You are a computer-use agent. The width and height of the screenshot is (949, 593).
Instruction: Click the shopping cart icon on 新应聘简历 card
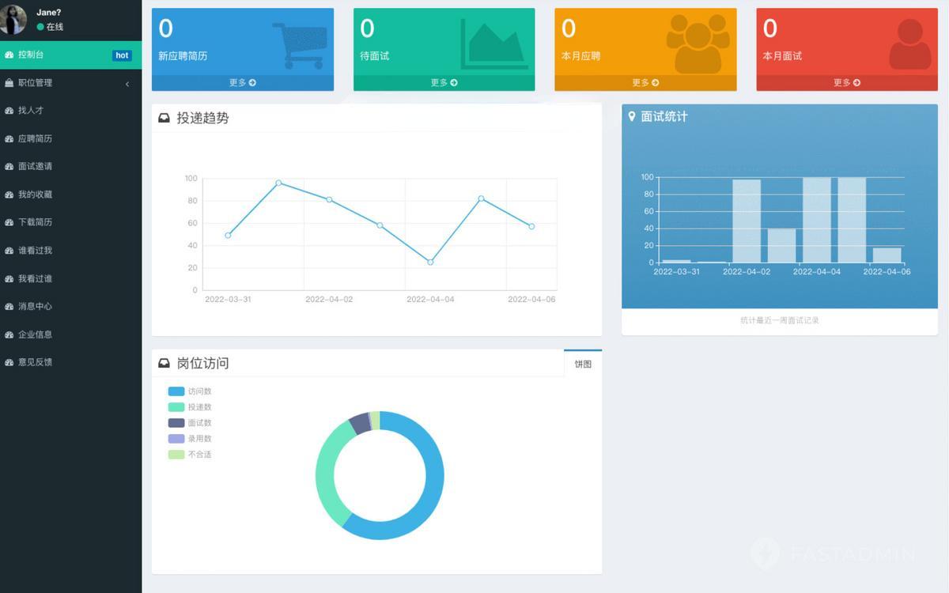pyautogui.click(x=300, y=44)
